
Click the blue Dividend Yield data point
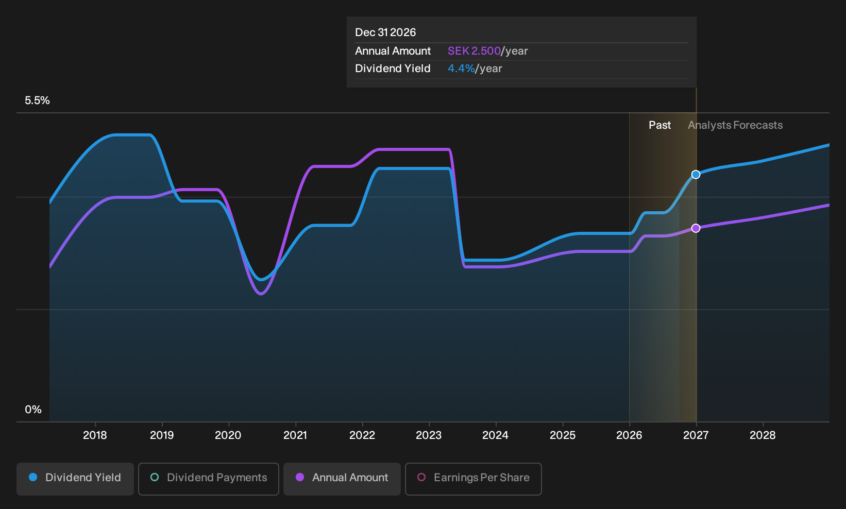pyautogui.click(x=696, y=175)
